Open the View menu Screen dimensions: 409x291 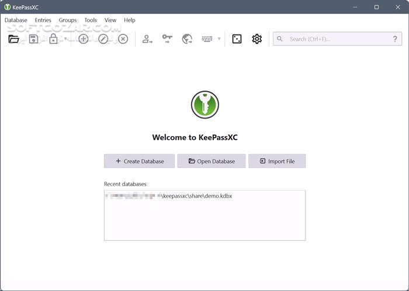tap(110, 20)
